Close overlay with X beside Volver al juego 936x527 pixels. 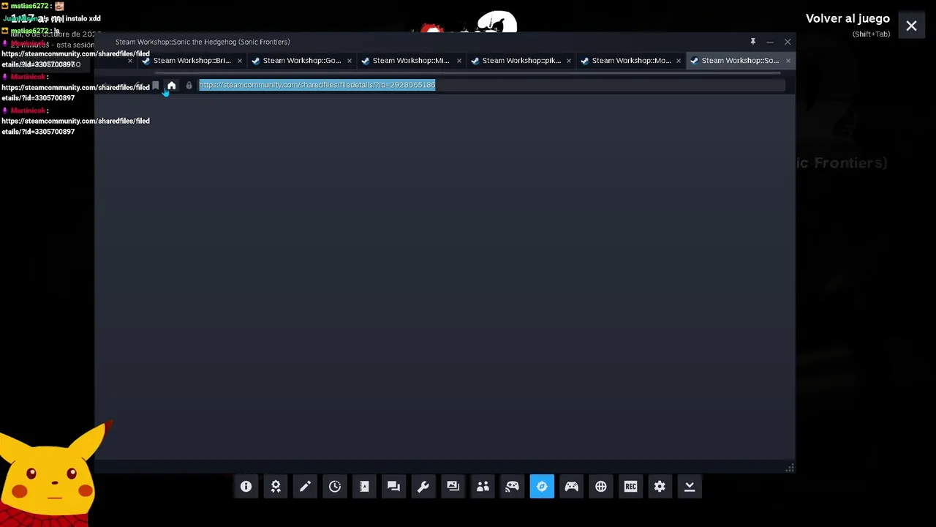click(x=911, y=26)
